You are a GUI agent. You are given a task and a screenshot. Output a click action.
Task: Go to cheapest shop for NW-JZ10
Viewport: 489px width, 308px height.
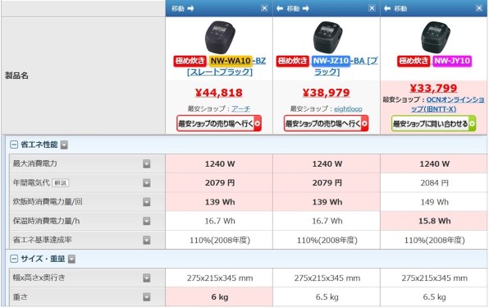327,123
